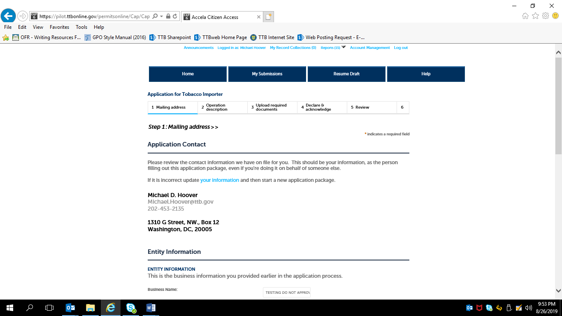Click the Resume Draft button
This screenshot has width=562, height=316.
[346, 74]
